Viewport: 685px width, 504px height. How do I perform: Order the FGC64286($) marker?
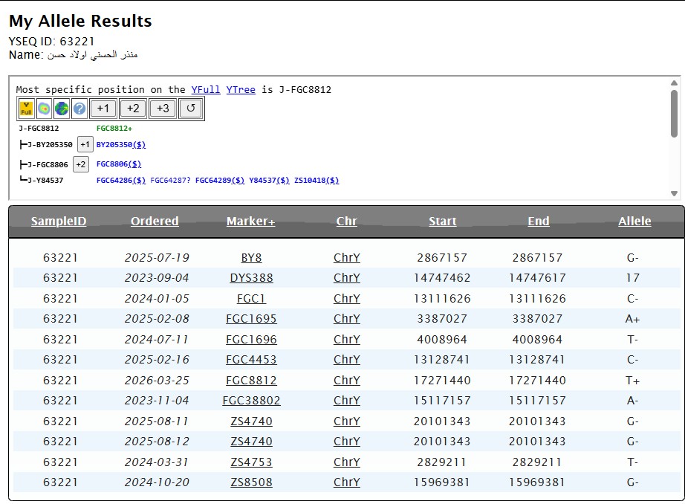121,180
